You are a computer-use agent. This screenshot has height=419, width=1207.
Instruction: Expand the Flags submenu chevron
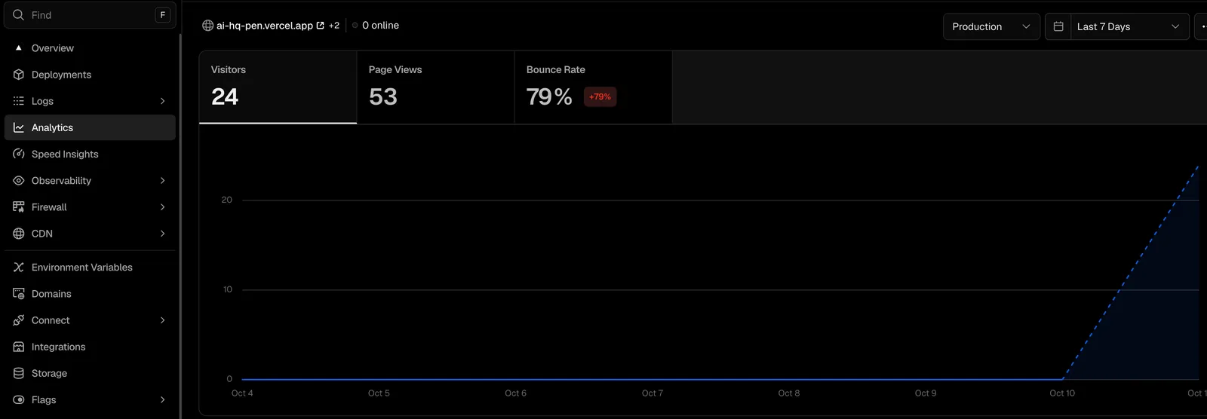click(x=162, y=400)
